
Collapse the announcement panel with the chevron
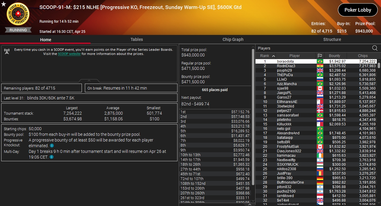coord(89,81)
